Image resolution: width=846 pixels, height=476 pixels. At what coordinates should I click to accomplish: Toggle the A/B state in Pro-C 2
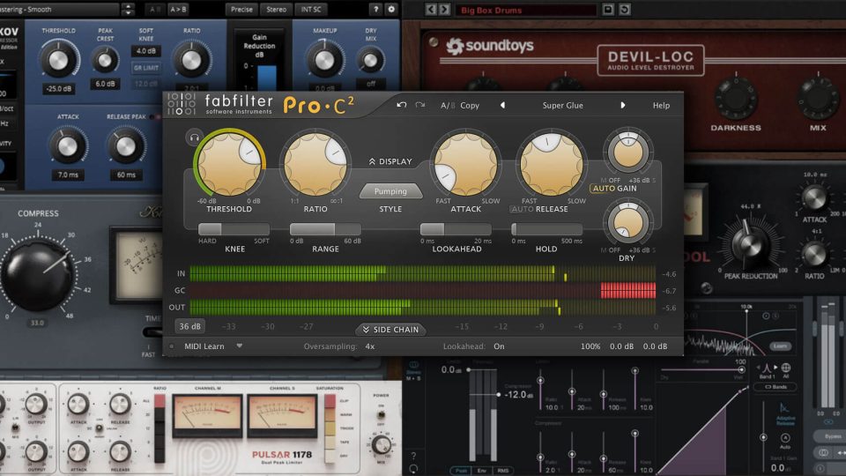tap(448, 106)
